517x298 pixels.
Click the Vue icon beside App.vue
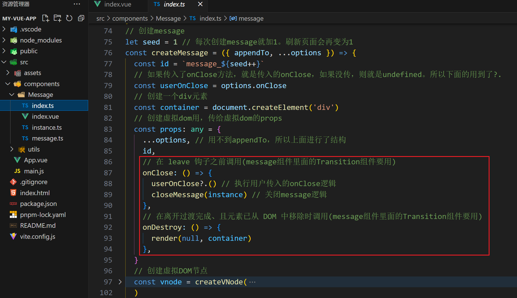17,160
